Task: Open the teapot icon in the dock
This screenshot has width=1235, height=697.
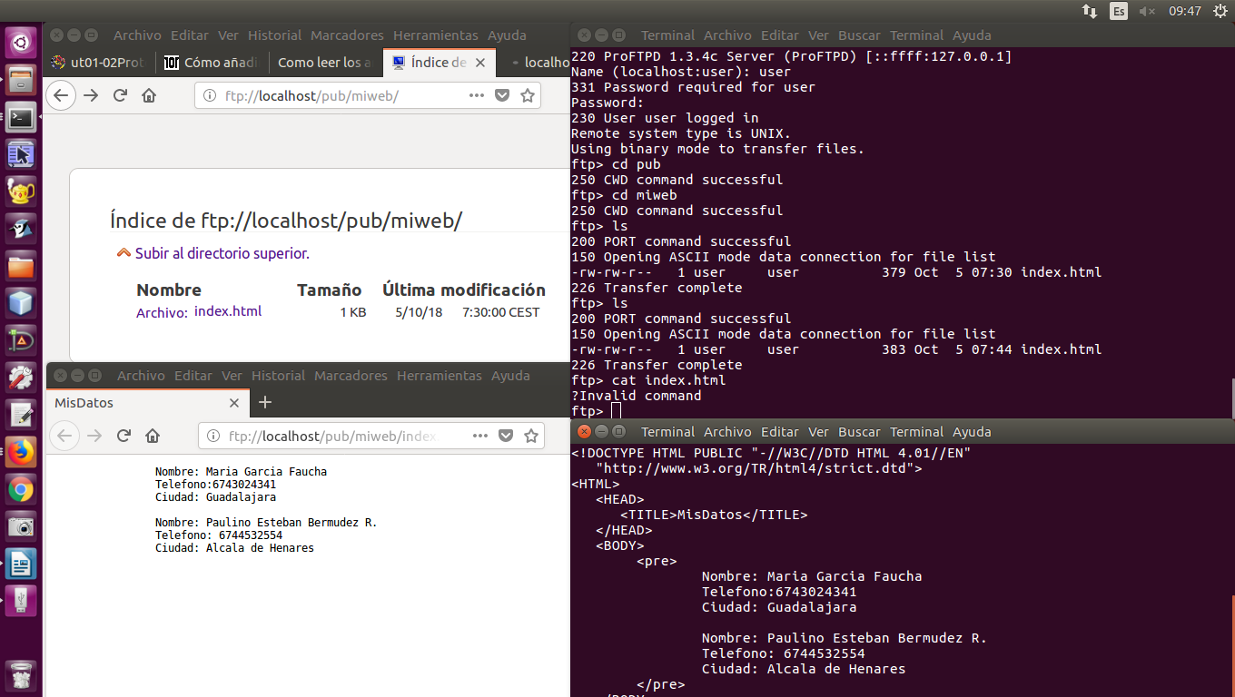Action: coord(21,191)
